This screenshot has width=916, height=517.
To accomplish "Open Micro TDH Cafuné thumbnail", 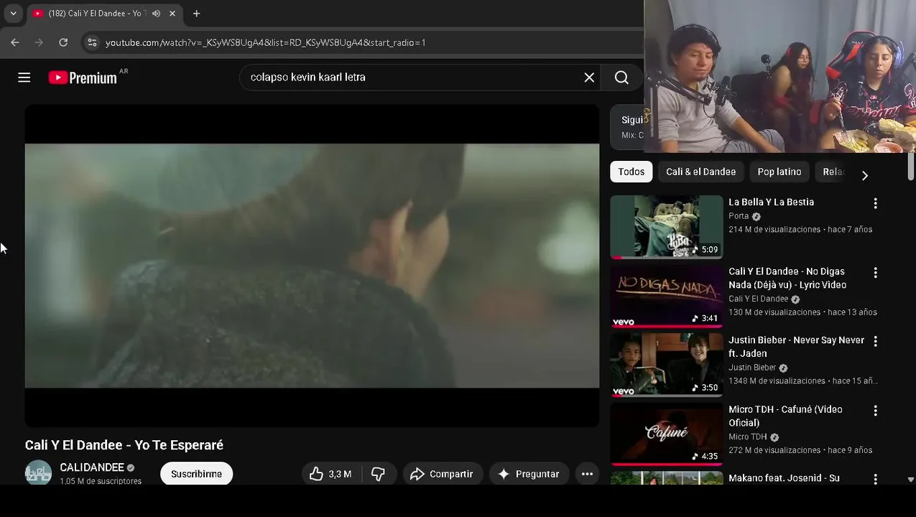I will 667,434.
